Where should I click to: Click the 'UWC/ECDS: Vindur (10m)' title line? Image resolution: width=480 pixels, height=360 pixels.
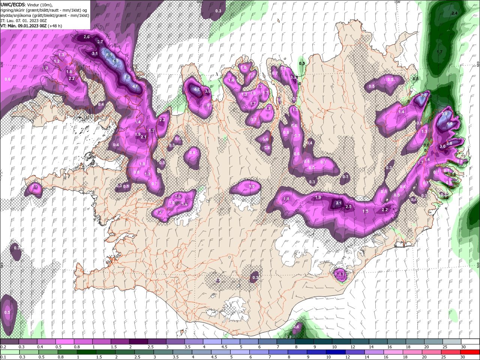pyautogui.click(x=27, y=4)
